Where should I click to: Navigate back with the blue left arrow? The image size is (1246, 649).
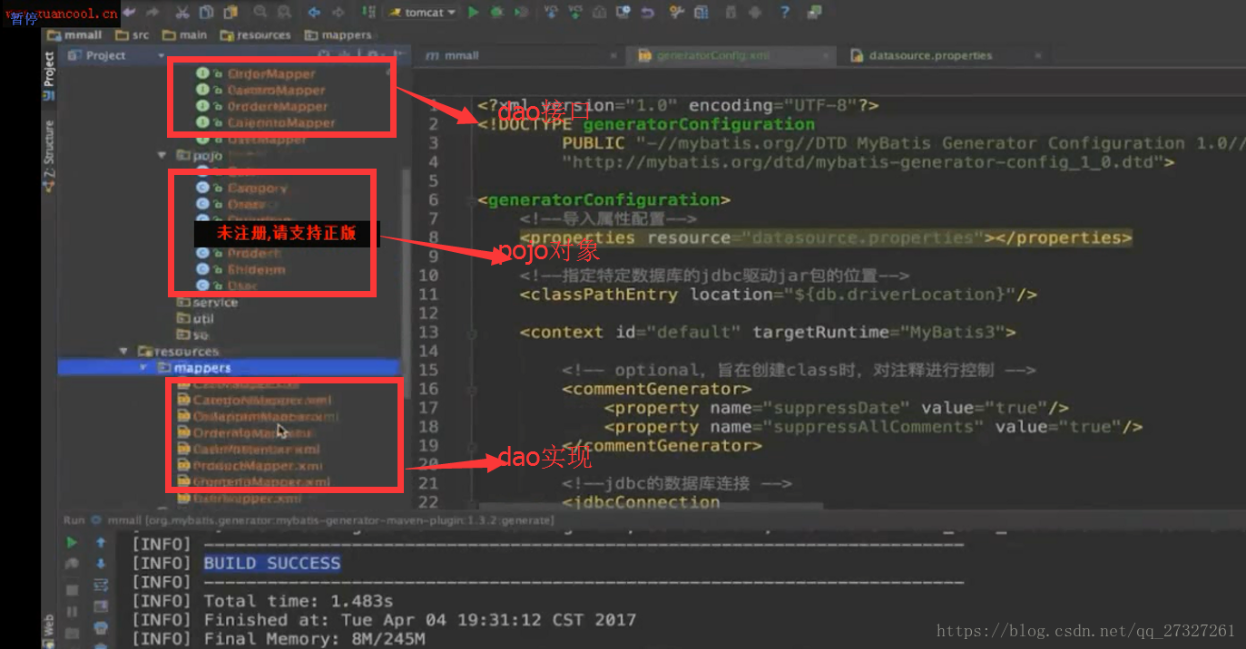pos(314,13)
